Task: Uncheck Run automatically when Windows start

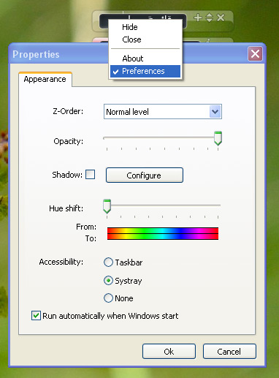Action: click(x=104, y=316)
